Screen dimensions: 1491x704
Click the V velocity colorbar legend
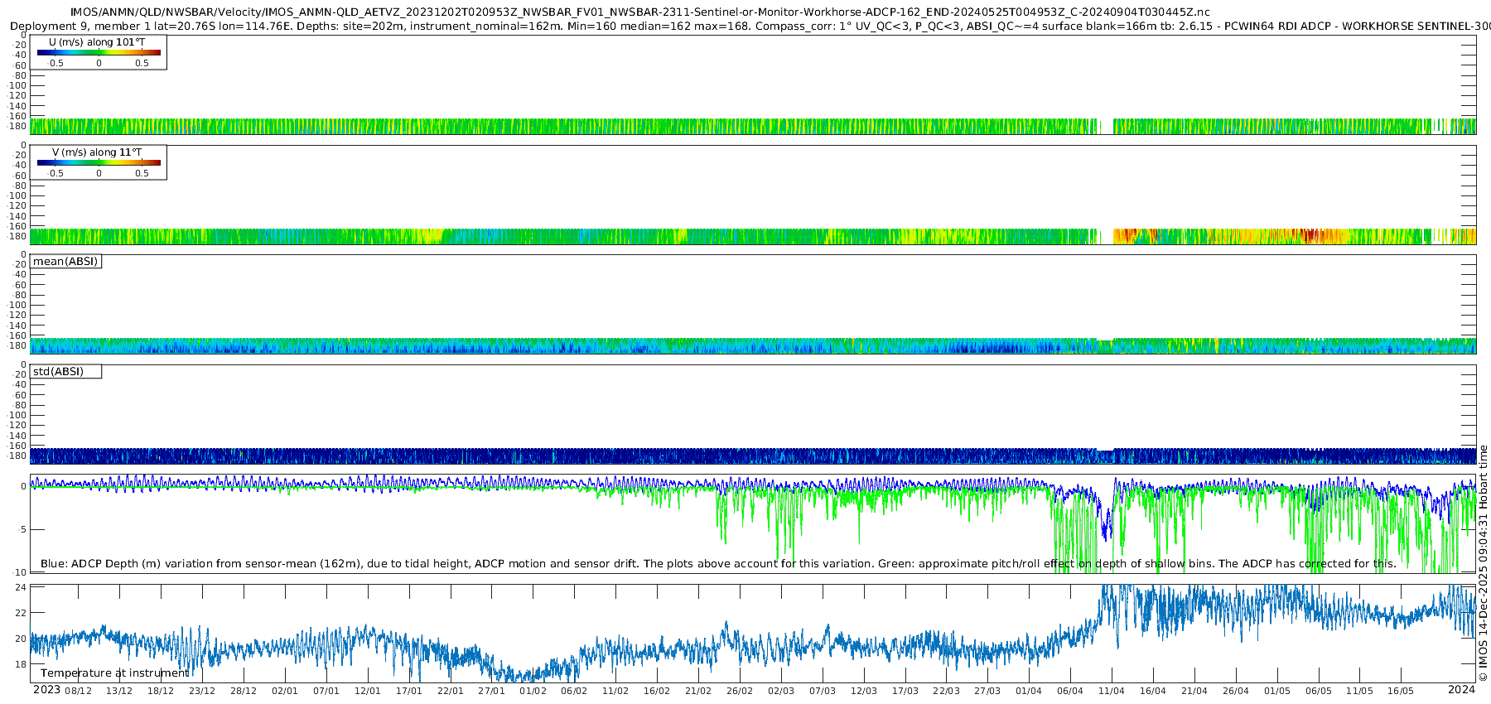[x=99, y=162]
